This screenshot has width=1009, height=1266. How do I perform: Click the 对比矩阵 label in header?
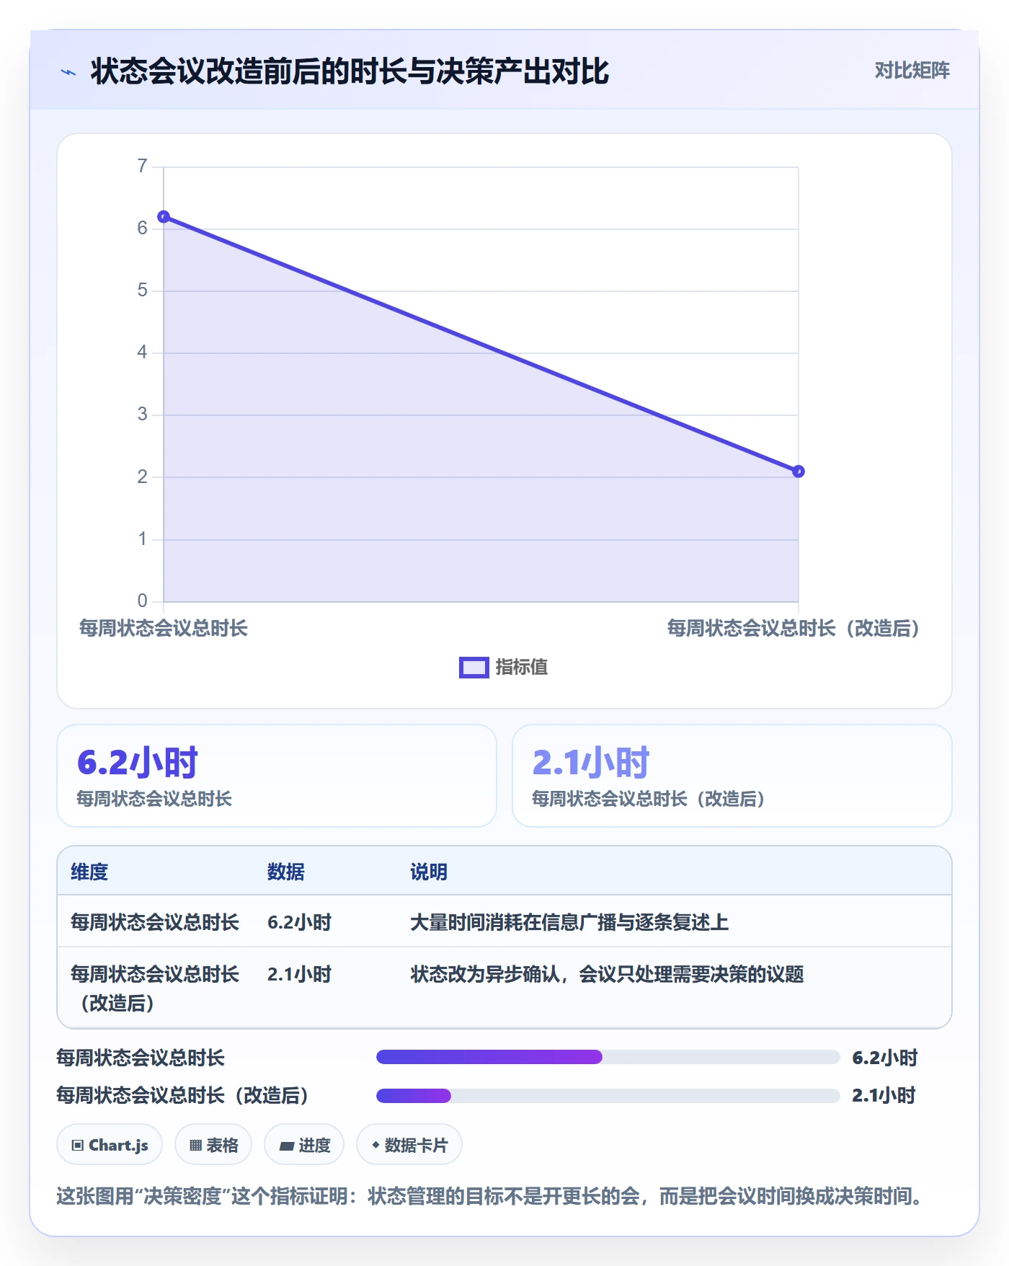click(912, 71)
